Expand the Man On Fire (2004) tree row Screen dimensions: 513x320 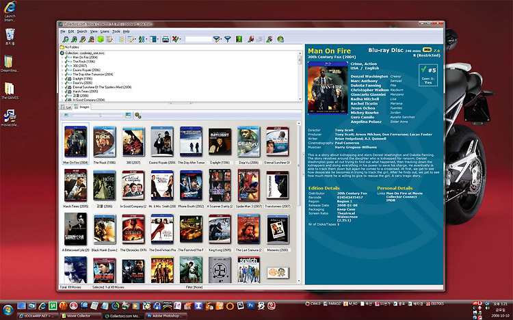(62, 57)
